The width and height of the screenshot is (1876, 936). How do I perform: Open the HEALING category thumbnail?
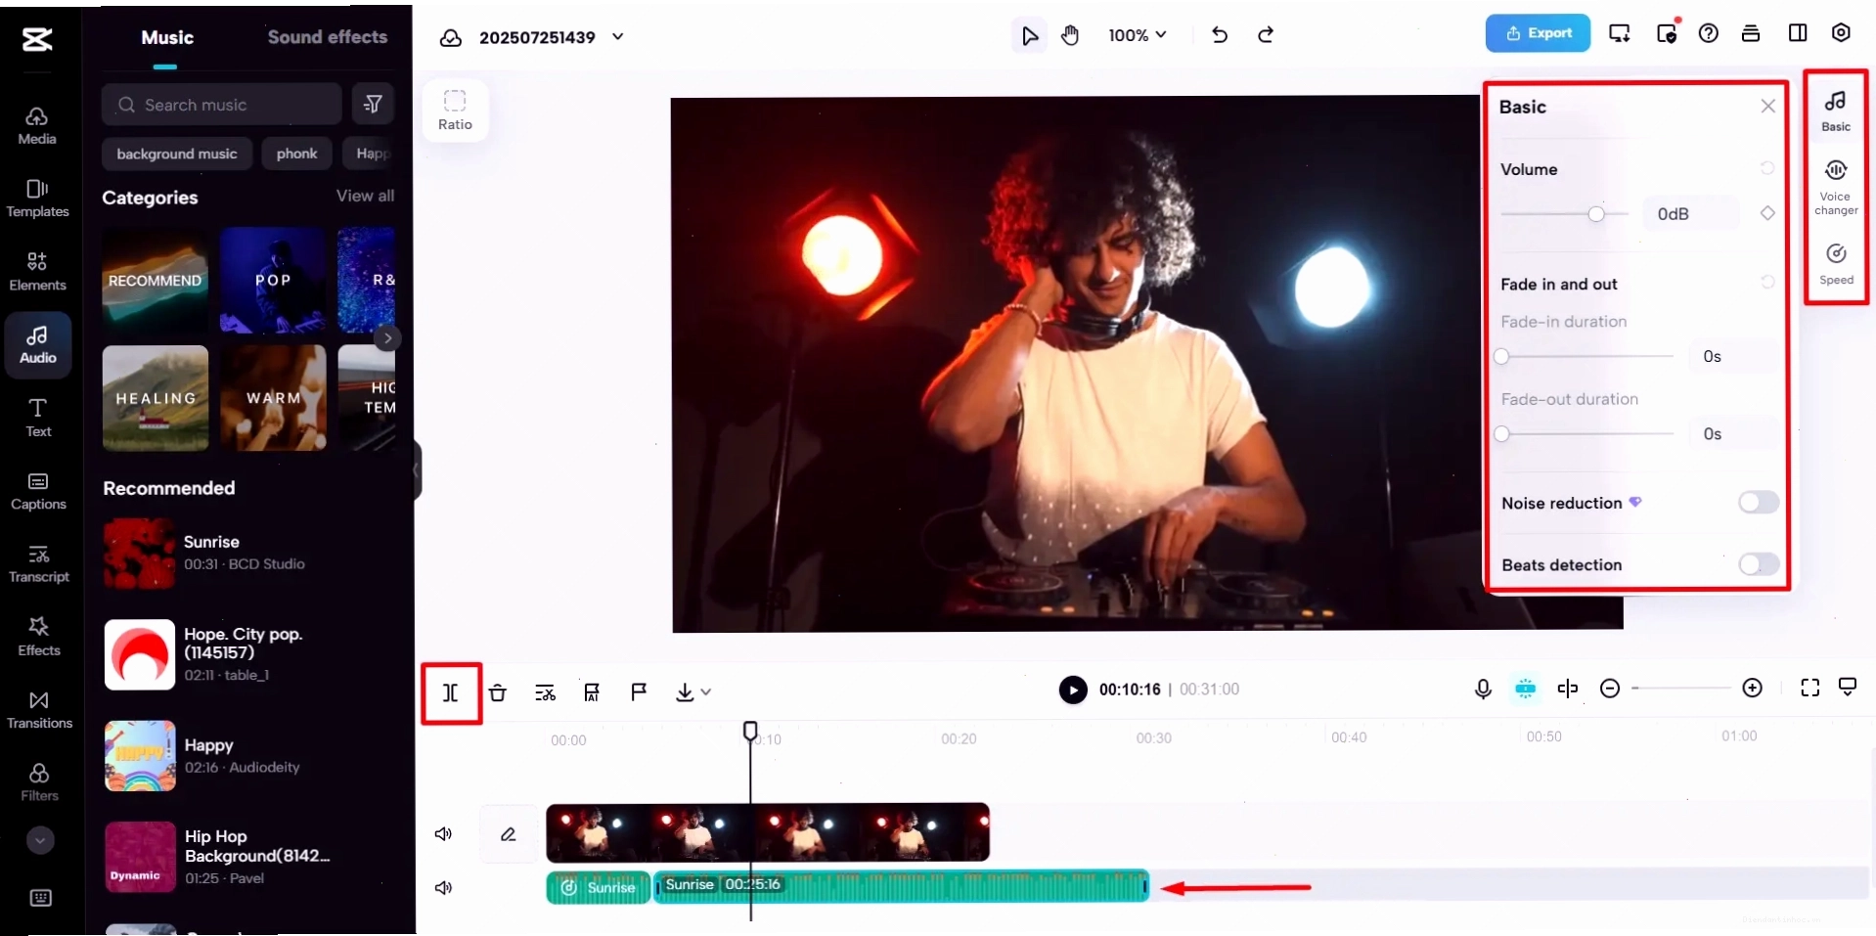156,398
